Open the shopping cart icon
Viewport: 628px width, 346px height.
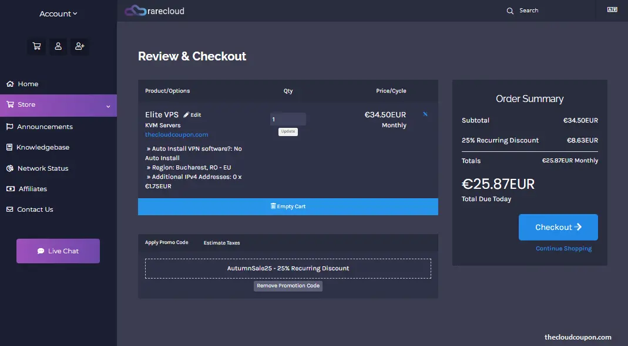coord(36,46)
